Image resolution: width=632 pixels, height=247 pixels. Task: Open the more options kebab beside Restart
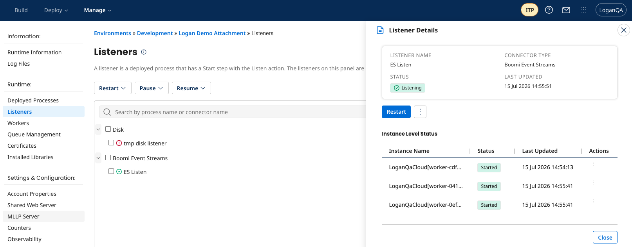point(420,112)
